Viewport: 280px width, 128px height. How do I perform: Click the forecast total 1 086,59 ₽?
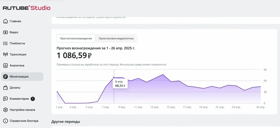pyautogui.click(x=74, y=55)
